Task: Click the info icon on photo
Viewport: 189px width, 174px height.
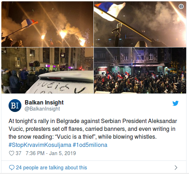Action: [181, 6]
